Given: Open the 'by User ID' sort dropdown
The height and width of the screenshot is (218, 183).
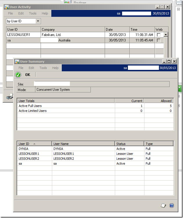Looking at the screenshot, I should tap(38, 21).
